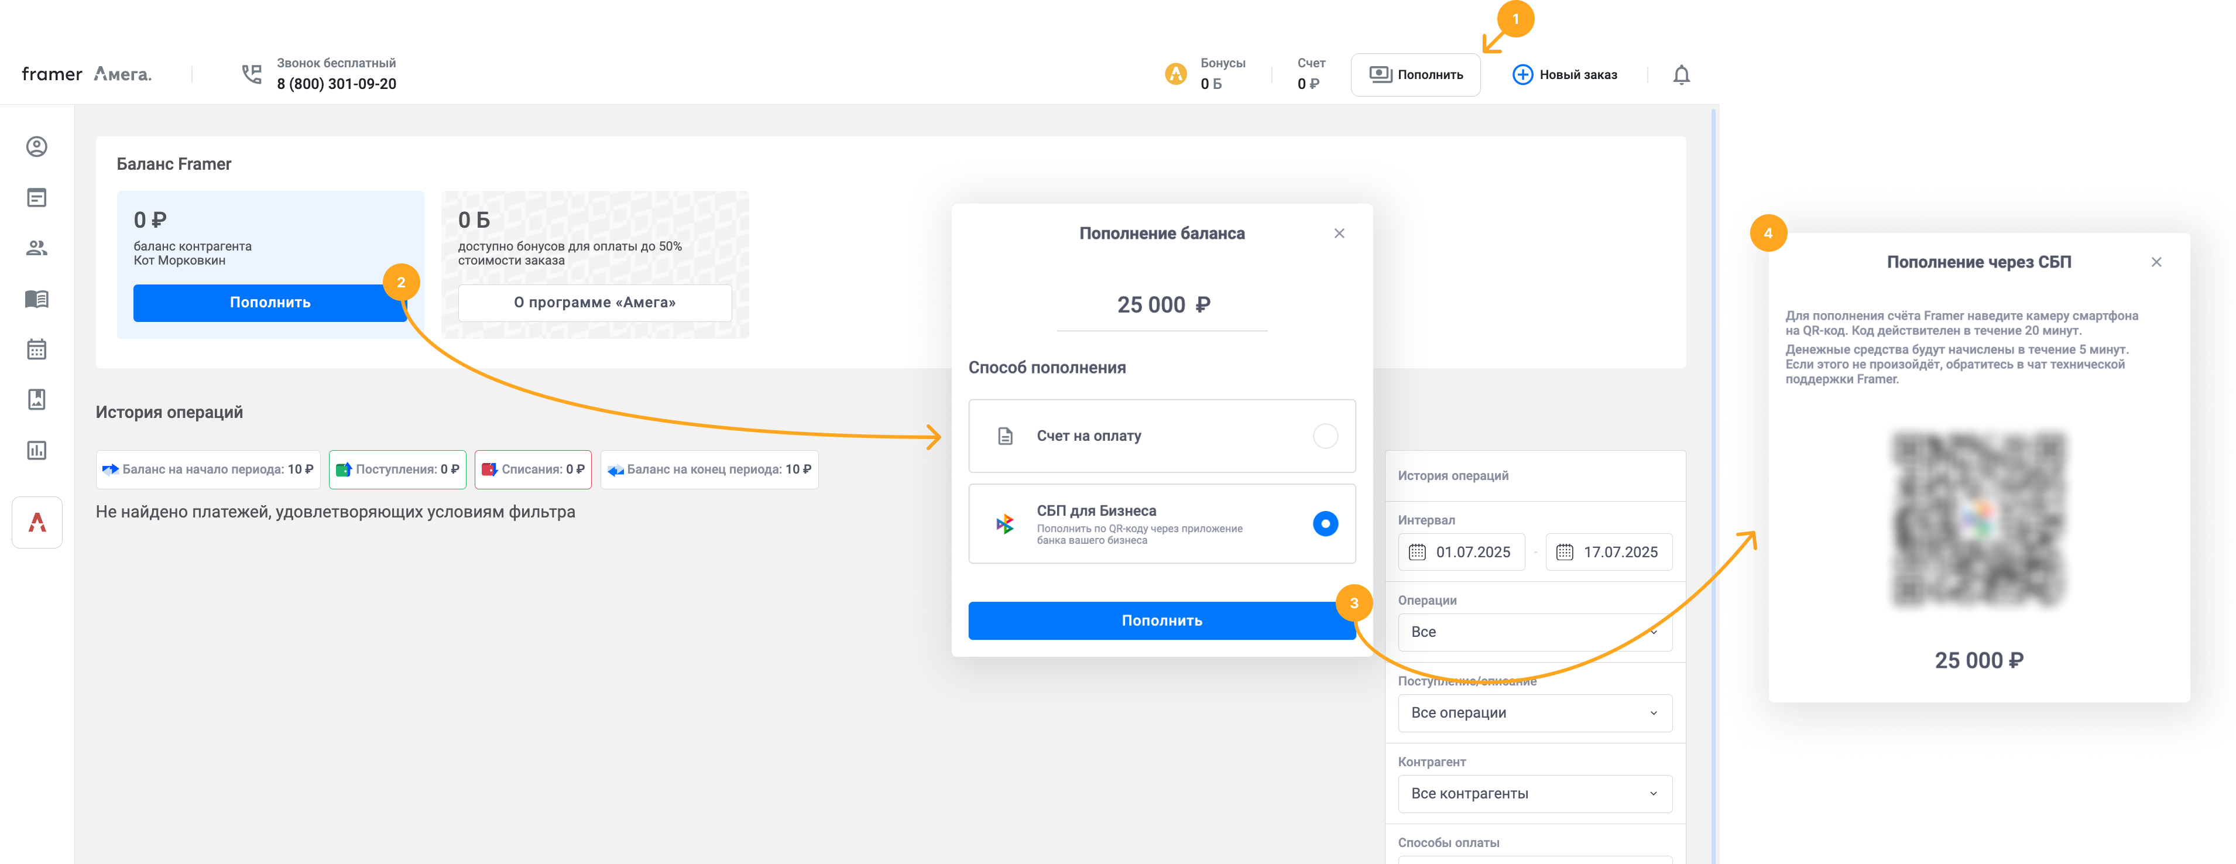
Task: Click the open book sidebar icon
Action: pos(36,299)
